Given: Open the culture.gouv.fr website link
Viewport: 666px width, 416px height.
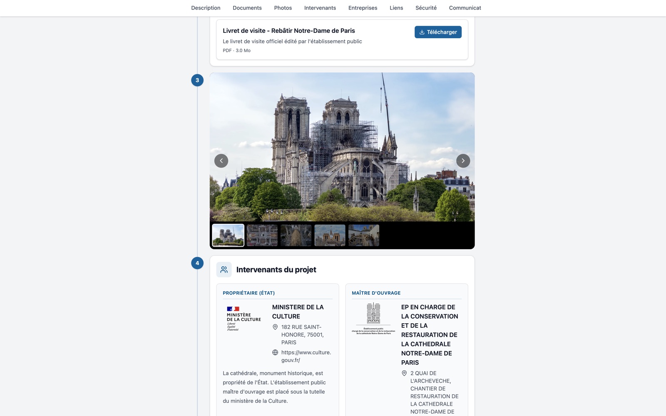Looking at the screenshot, I should tap(306, 356).
